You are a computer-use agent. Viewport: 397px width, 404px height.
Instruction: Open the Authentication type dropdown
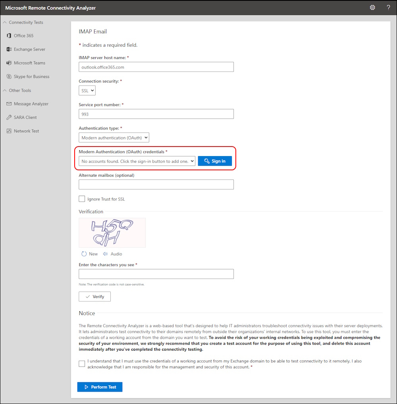tap(114, 137)
